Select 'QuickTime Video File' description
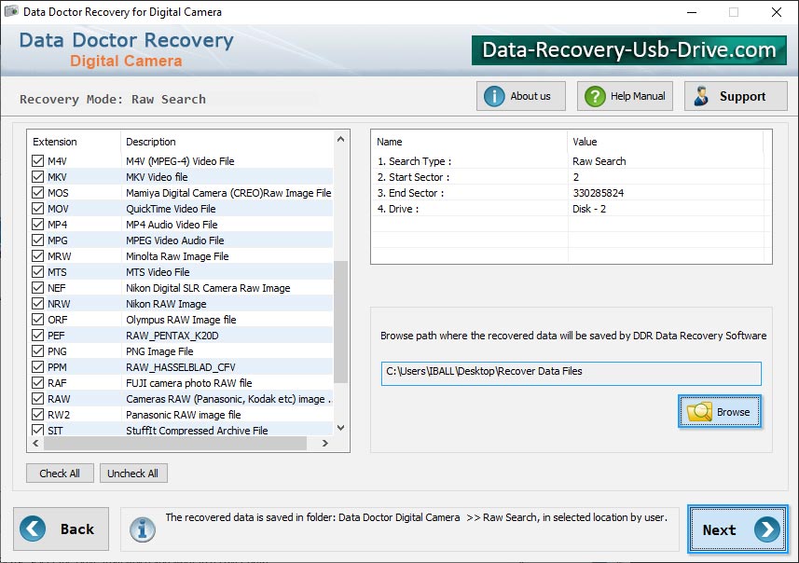Screen dimensions: 799x563 pos(171,209)
